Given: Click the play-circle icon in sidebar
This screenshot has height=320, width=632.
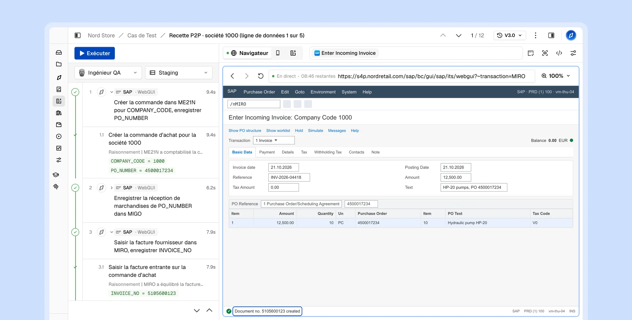Looking at the screenshot, I should (59, 136).
